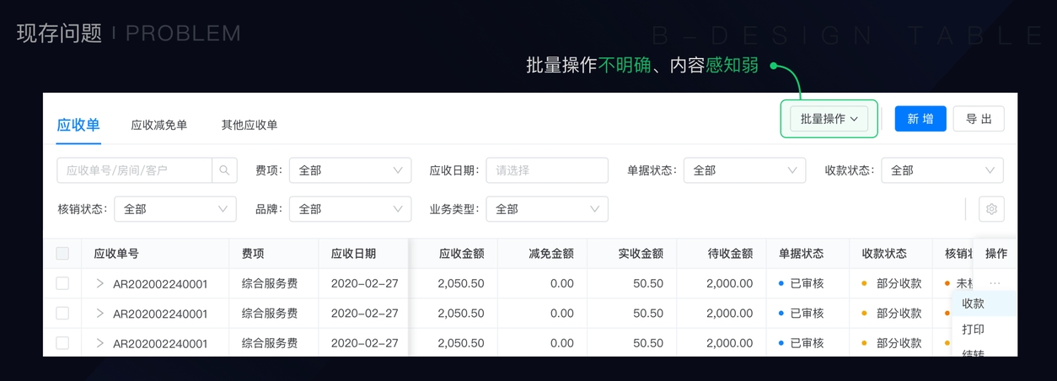1057x381 pixels.
Task: Open the 收款状态 filter dropdown
Action: (x=942, y=170)
